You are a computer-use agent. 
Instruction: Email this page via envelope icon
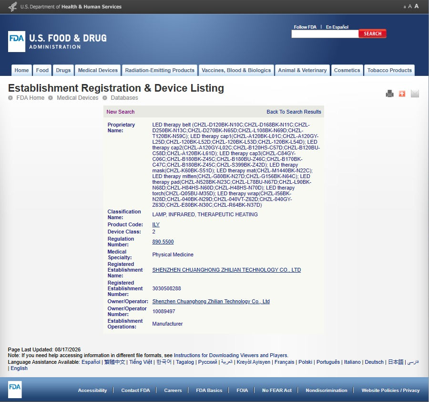[415, 94]
